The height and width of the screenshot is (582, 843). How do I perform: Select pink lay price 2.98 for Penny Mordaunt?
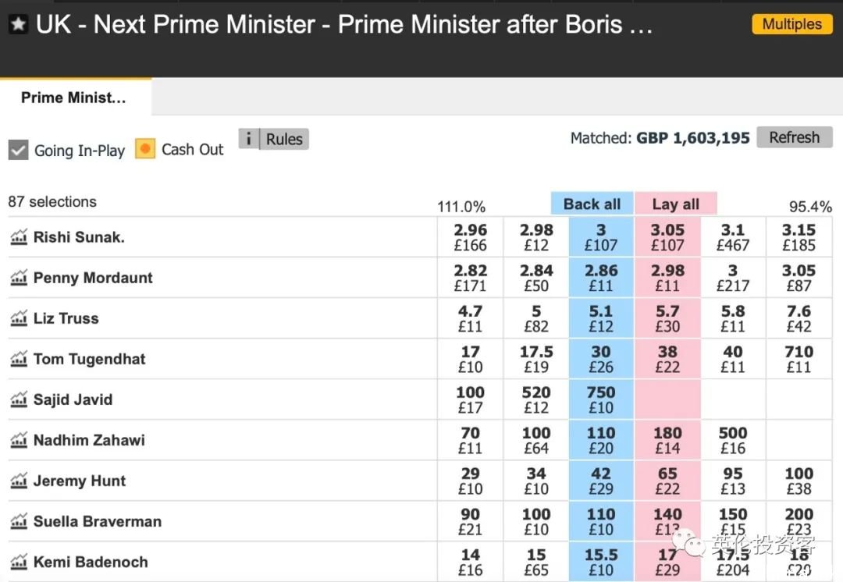(667, 278)
